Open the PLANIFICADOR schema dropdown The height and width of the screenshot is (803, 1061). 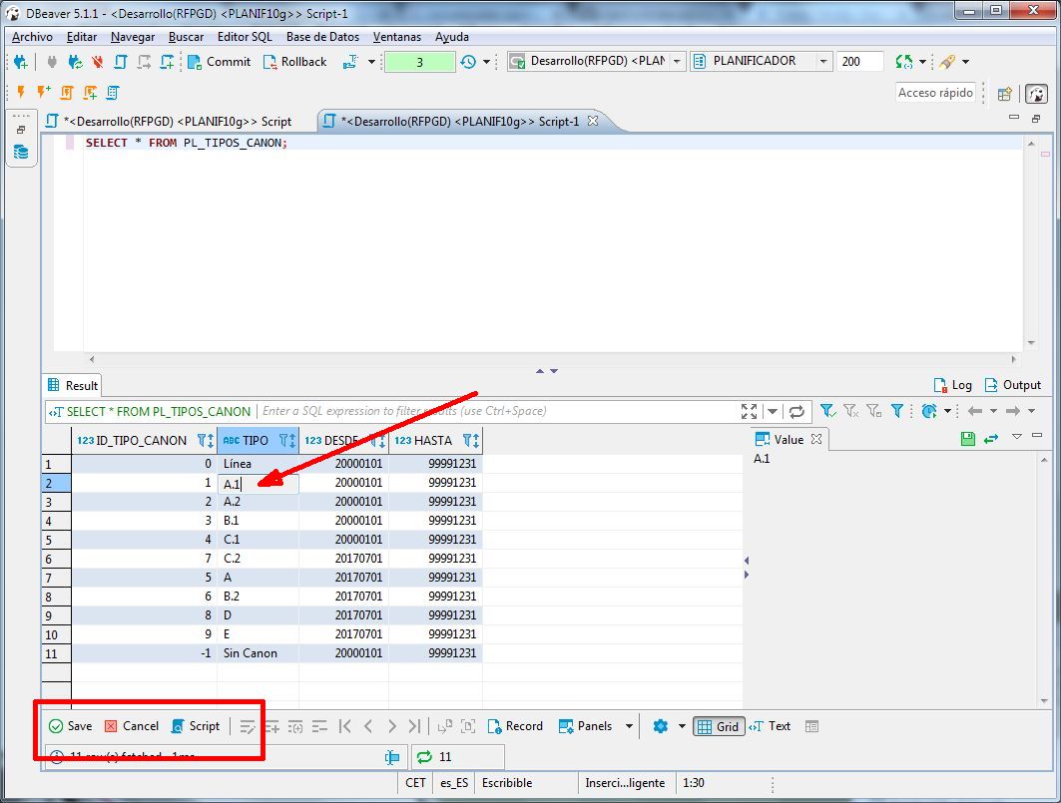824,62
